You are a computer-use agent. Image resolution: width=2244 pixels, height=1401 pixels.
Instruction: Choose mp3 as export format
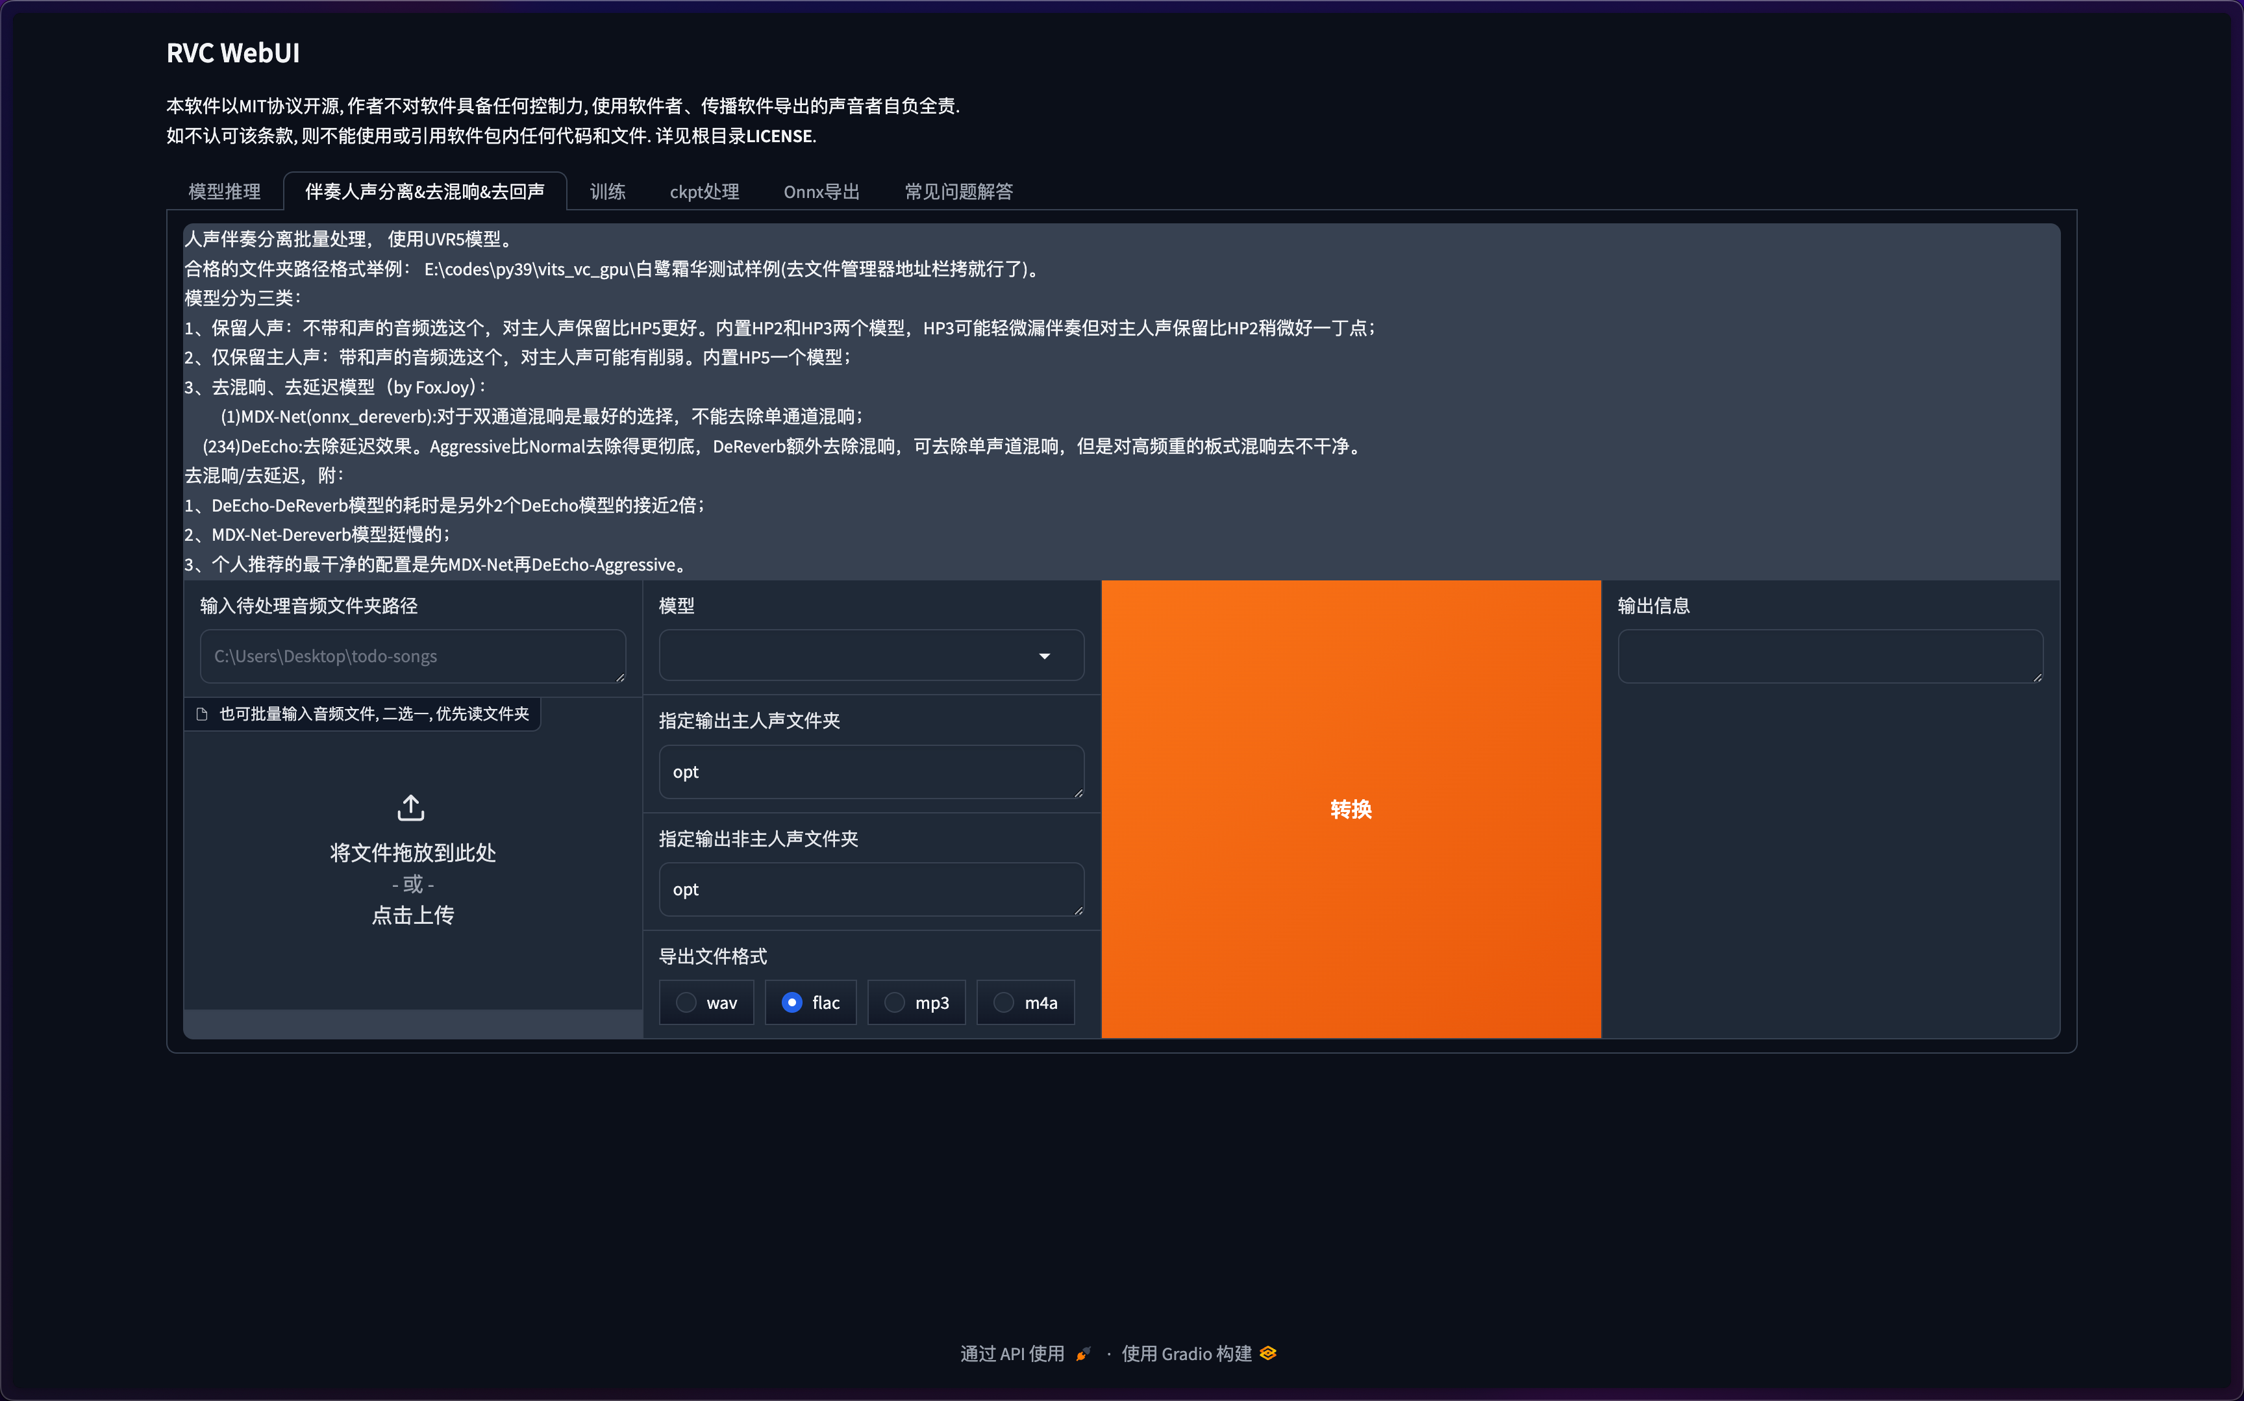[894, 1002]
